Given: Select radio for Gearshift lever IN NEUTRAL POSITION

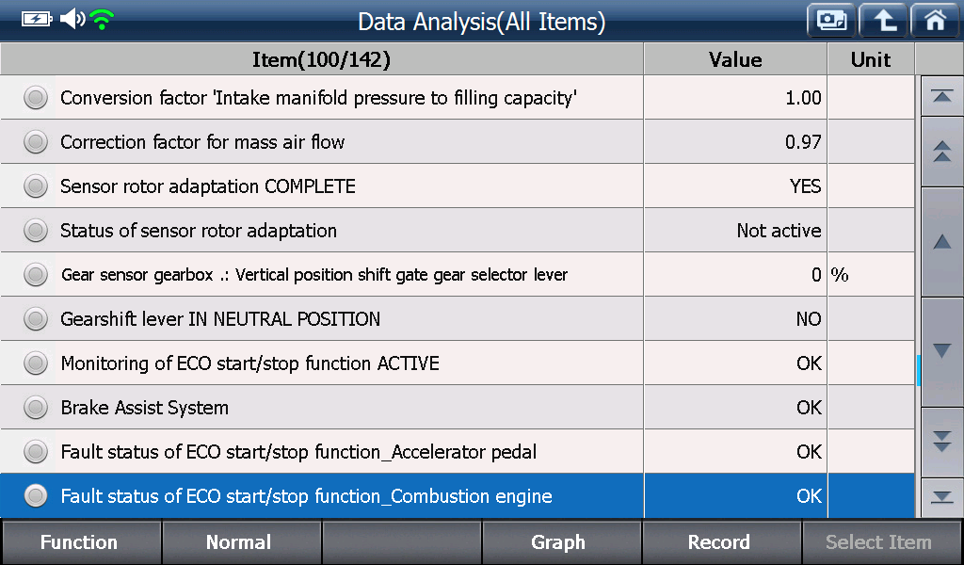Looking at the screenshot, I should click(36, 319).
